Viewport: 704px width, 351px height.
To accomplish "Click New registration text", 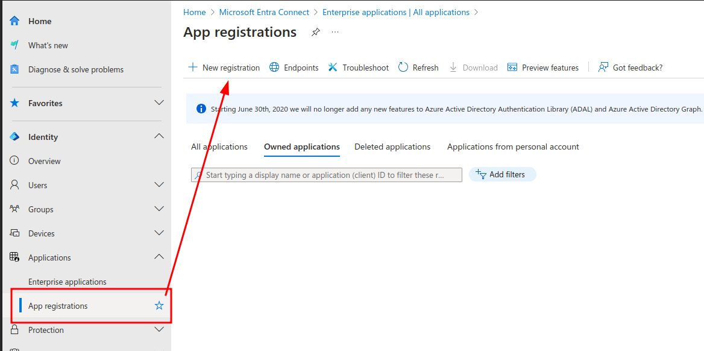I will coord(231,68).
